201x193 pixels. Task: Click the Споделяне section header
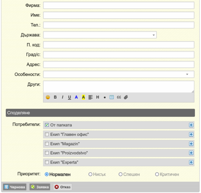point(100,113)
